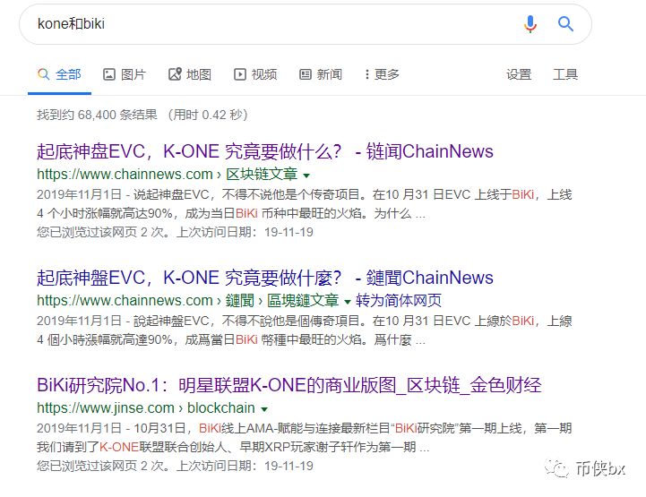Expand arrow next to 区块链文章 breadcrumb
This screenshot has height=497, width=646.
306,176
